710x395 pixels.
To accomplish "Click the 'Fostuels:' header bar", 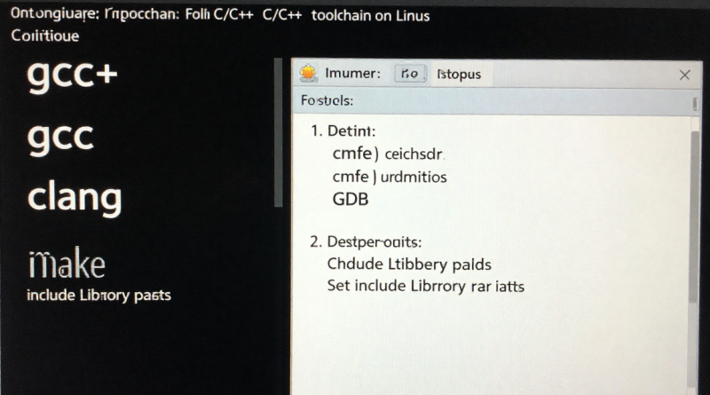I will coord(495,100).
